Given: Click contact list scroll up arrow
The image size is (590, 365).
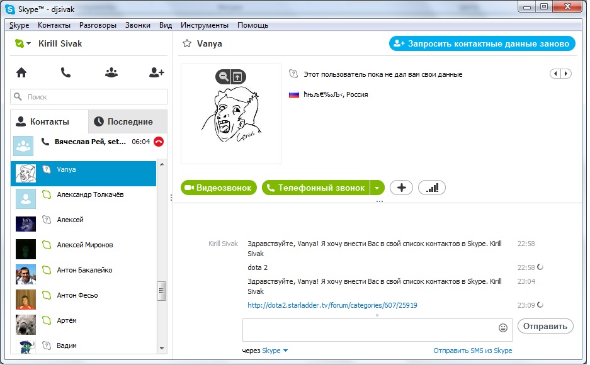Looking at the screenshot, I should click(162, 164).
